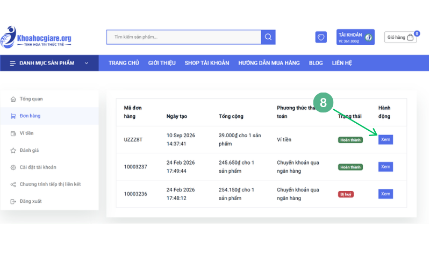The width and height of the screenshot is (430, 269).
Task: Click the Tổng cộng column header
Action: tap(231, 116)
